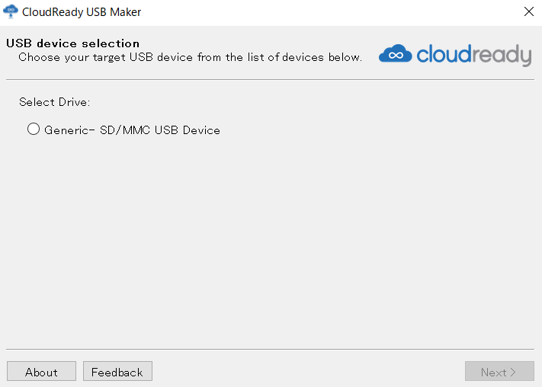Click the infinity symbol inside the cloud logo

pos(396,56)
